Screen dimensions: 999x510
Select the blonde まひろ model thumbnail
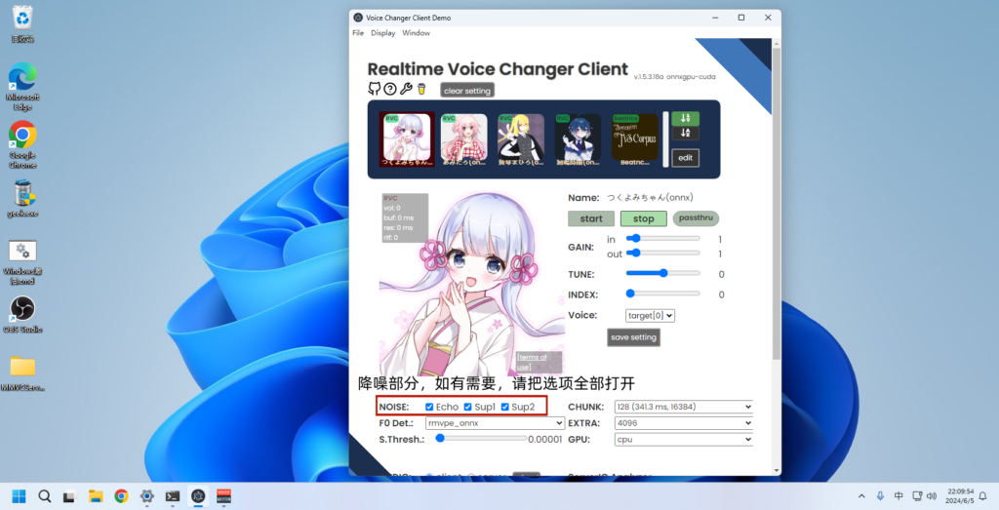point(521,139)
